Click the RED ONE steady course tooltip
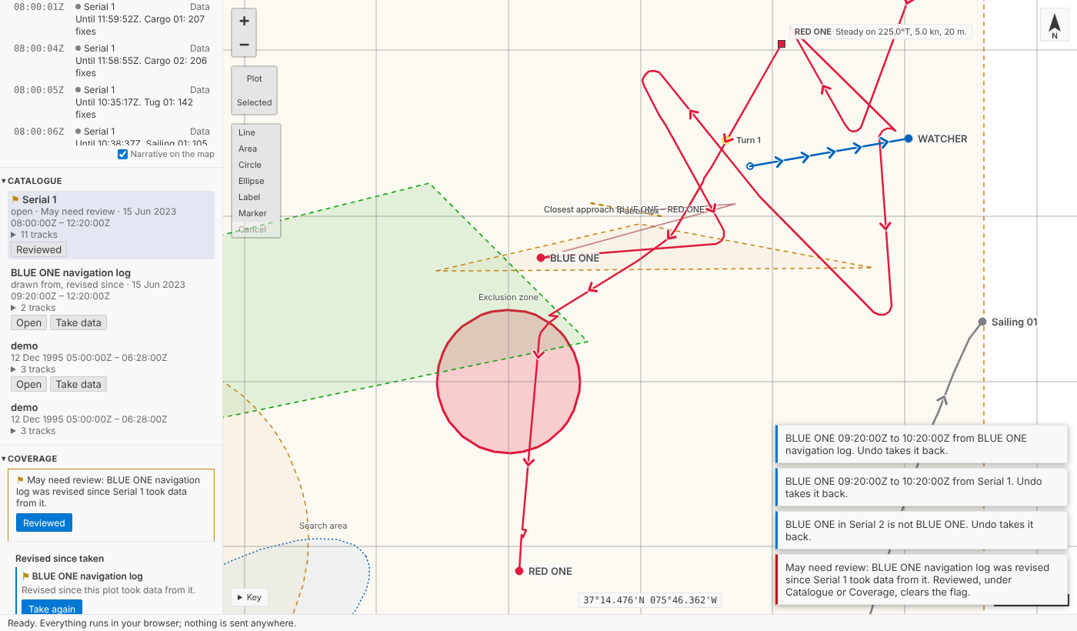 click(880, 32)
